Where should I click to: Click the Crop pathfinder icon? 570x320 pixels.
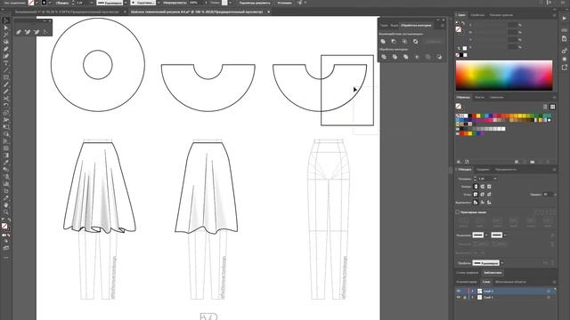(x=417, y=57)
